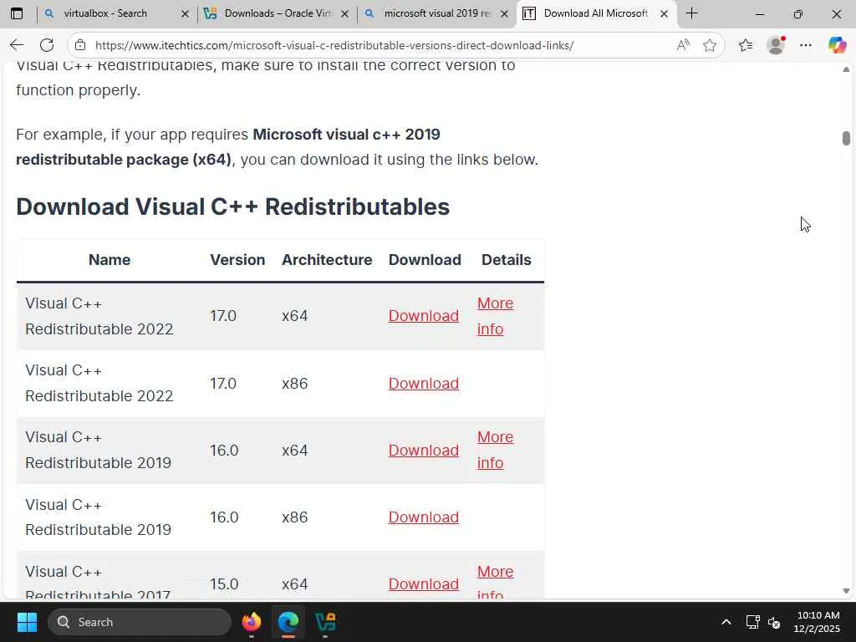
Task: Click the Version column header
Action: click(x=237, y=260)
